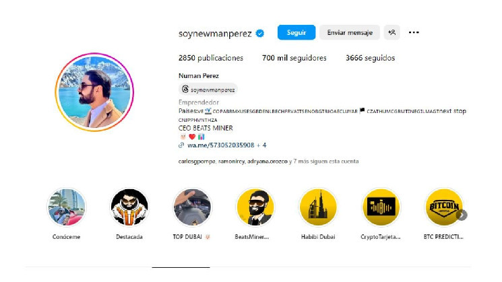Open the profile picture story ring
The image size is (502, 282).
pyautogui.click(x=94, y=92)
